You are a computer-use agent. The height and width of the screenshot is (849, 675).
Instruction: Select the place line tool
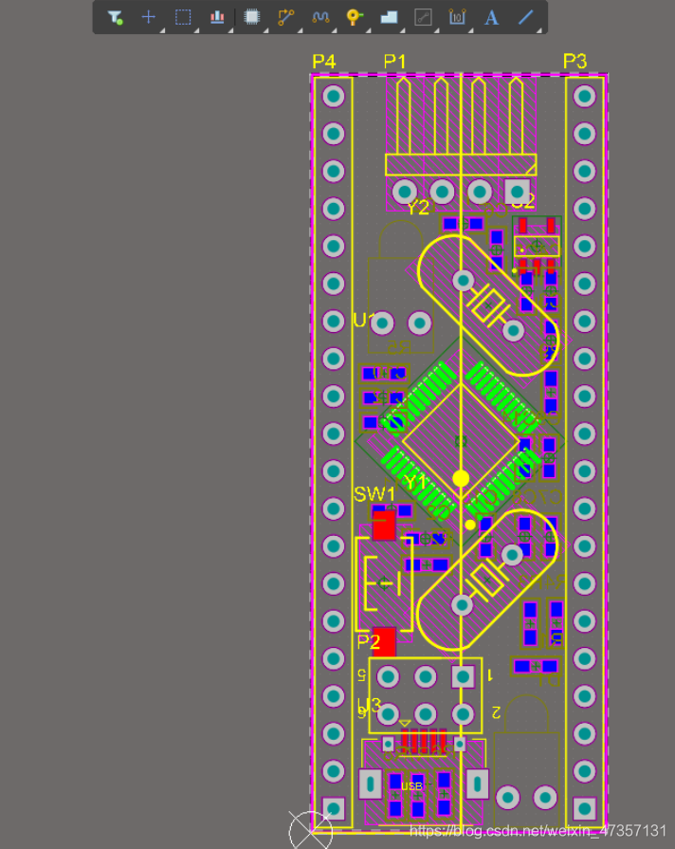tap(525, 17)
